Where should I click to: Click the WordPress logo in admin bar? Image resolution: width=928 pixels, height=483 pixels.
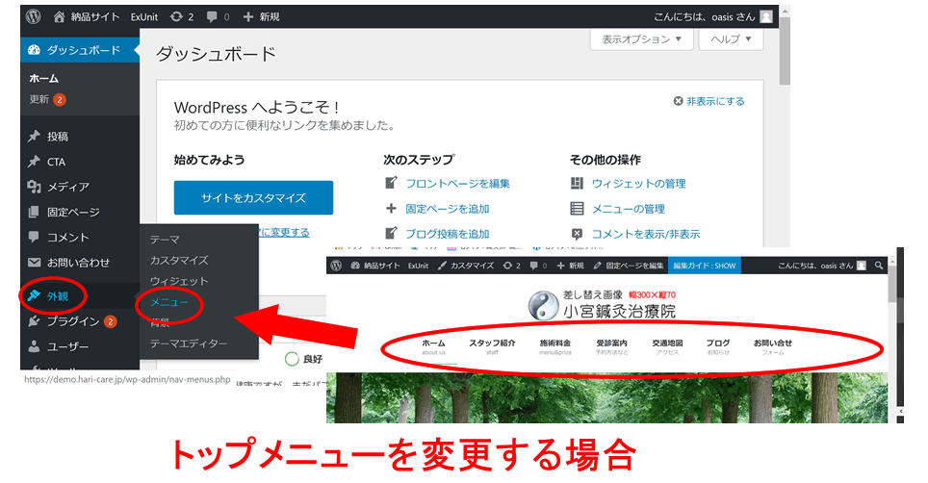pos(34,16)
